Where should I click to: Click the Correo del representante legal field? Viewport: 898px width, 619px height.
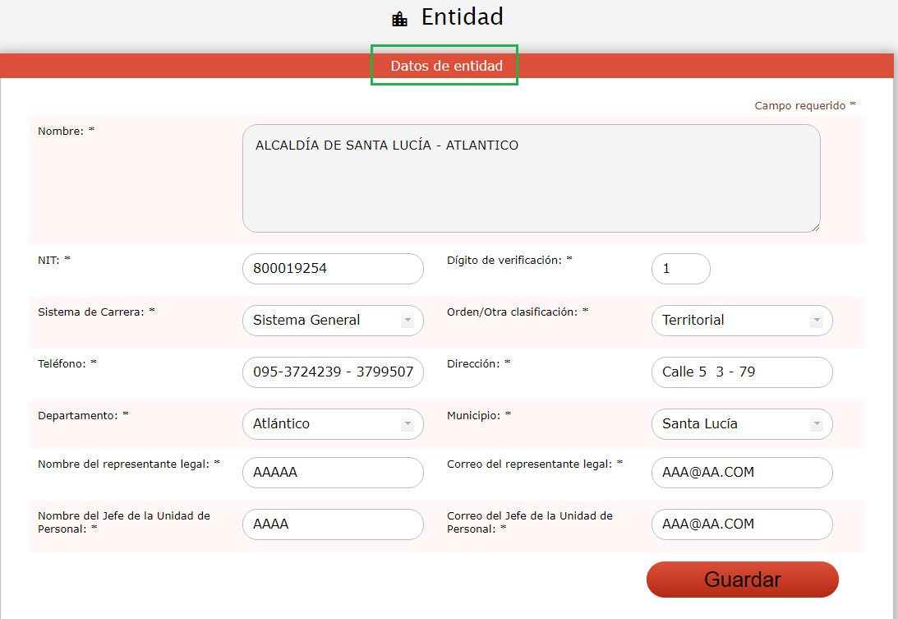pyautogui.click(x=741, y=473)
